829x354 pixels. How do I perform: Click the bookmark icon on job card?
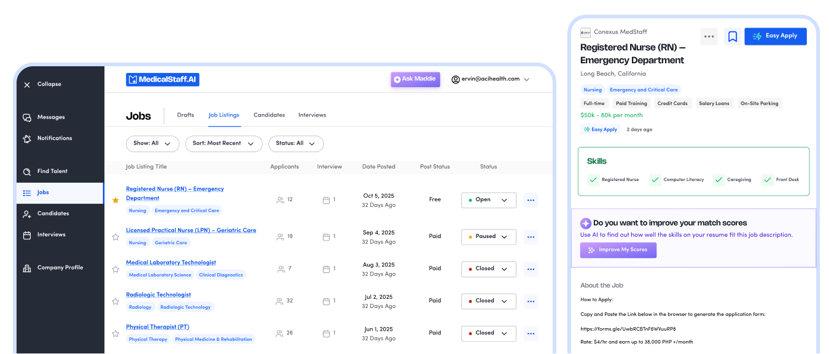[732, 37]
